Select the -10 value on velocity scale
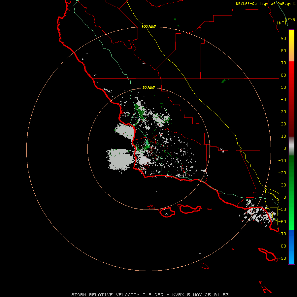 (x=282, y=161)
